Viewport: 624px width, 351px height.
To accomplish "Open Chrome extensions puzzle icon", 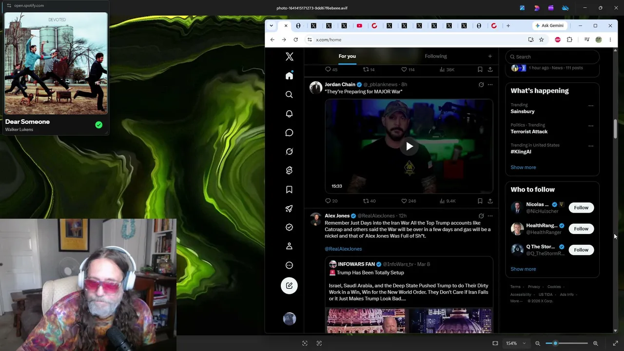I will click(569, 39).
